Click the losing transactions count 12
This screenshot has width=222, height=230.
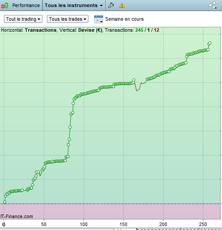157,30
